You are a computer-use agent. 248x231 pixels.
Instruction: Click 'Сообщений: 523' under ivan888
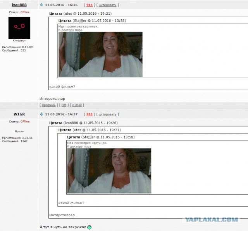14,50
